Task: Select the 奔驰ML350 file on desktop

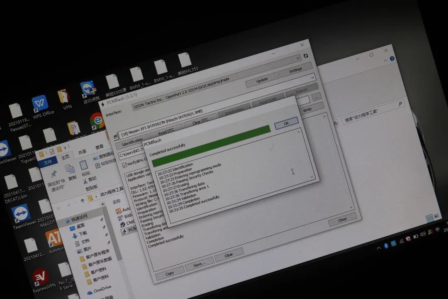Action: click(x=186, y=63)
